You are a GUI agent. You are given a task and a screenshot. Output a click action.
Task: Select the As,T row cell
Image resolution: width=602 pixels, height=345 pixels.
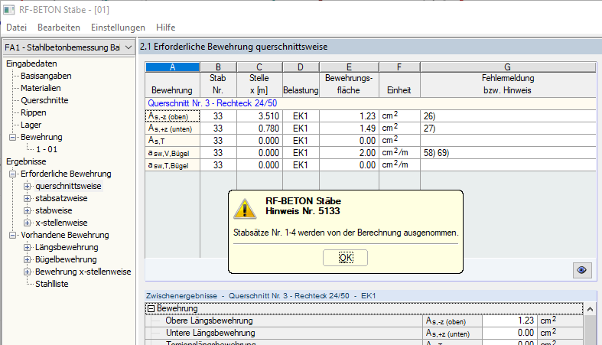172,141
